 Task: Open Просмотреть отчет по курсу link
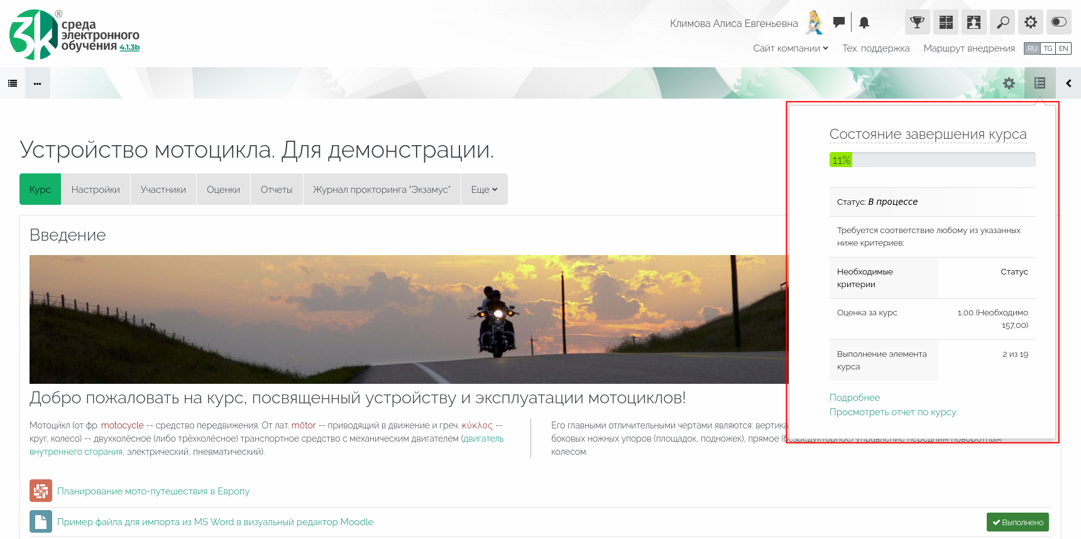[892, 412]
